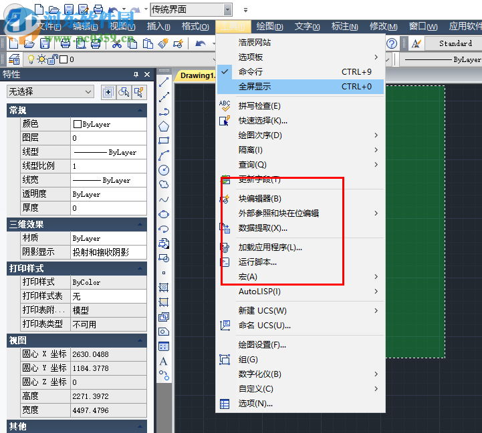Image resolution: width=482 pixels, height=433 pixels.
Task: Select the Line draw tool
Action: pyautogui.click(x=164, y=83)
